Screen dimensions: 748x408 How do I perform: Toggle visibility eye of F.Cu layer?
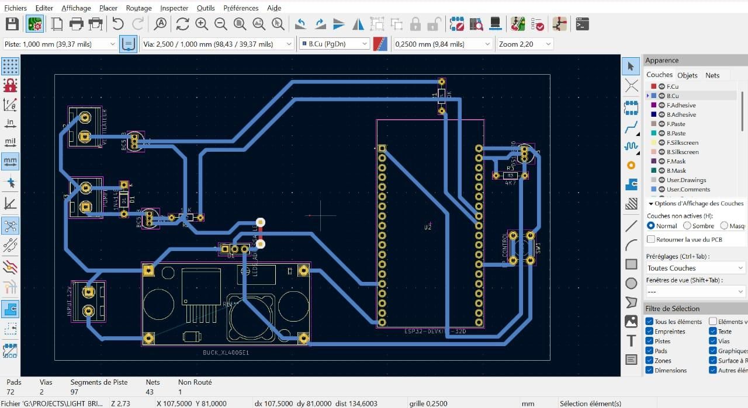point(662,86)
